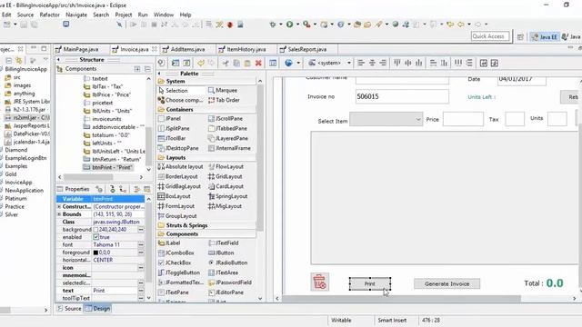Activate the Marquee selection tool
The image size is (582, 327).
pyautogui.click(x=223, y=91)
